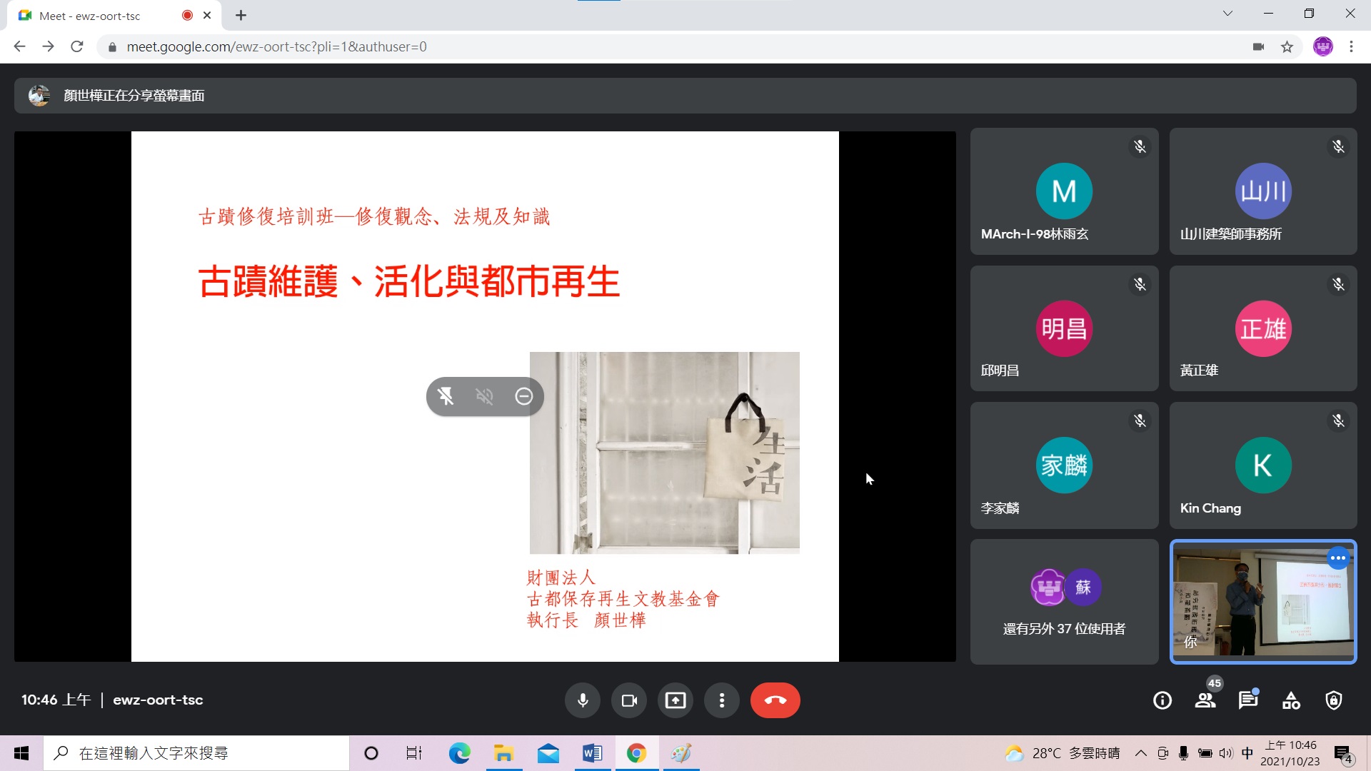Click the red leave call button
The image size is (1371, 771).
click(775, 700)
